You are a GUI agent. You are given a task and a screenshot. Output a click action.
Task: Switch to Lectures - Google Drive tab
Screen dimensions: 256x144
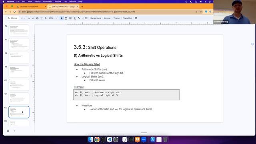coord(29,6)
